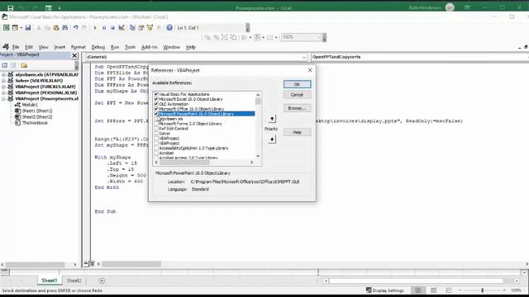Click the View Microsoft Excel toolbar icon

(x=6, y=27)
